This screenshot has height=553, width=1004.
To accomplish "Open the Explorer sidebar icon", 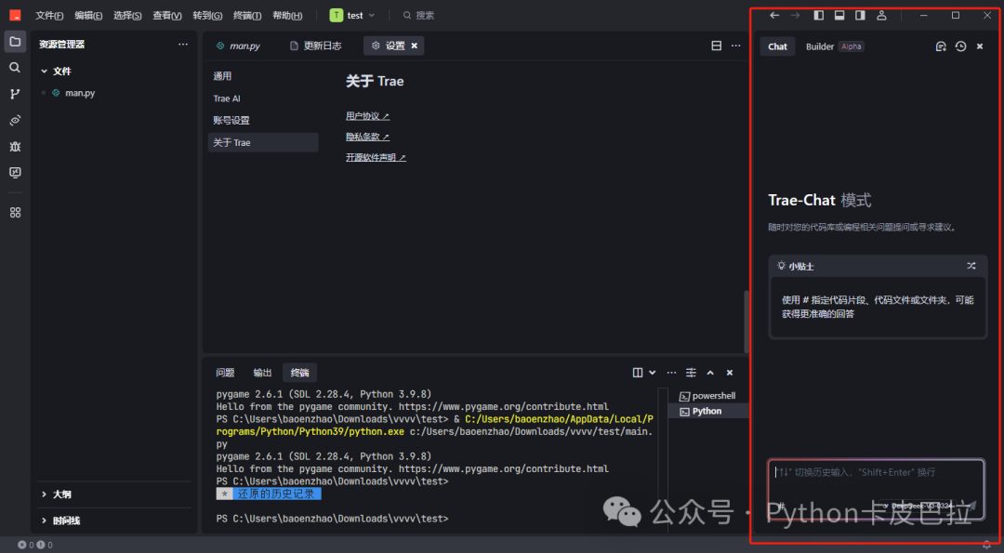I will click(15, 42).
